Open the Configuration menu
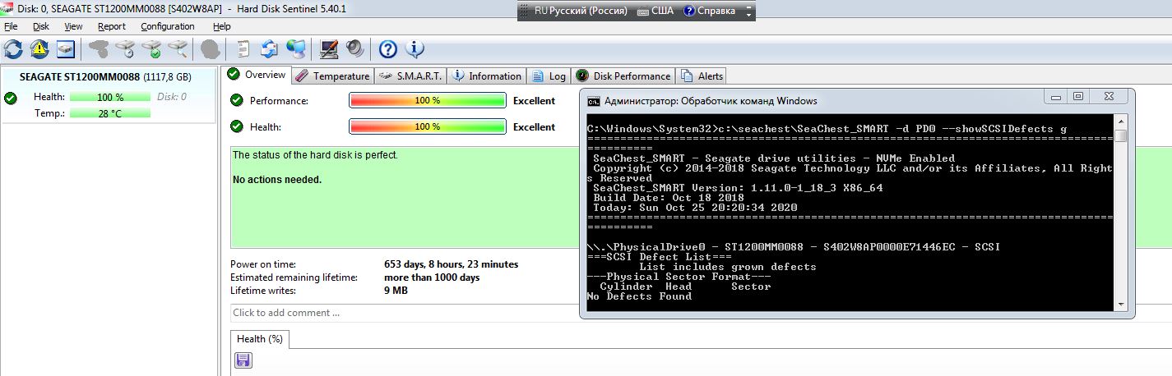Viewport: 1172px width, 376px height. (168, 26)
